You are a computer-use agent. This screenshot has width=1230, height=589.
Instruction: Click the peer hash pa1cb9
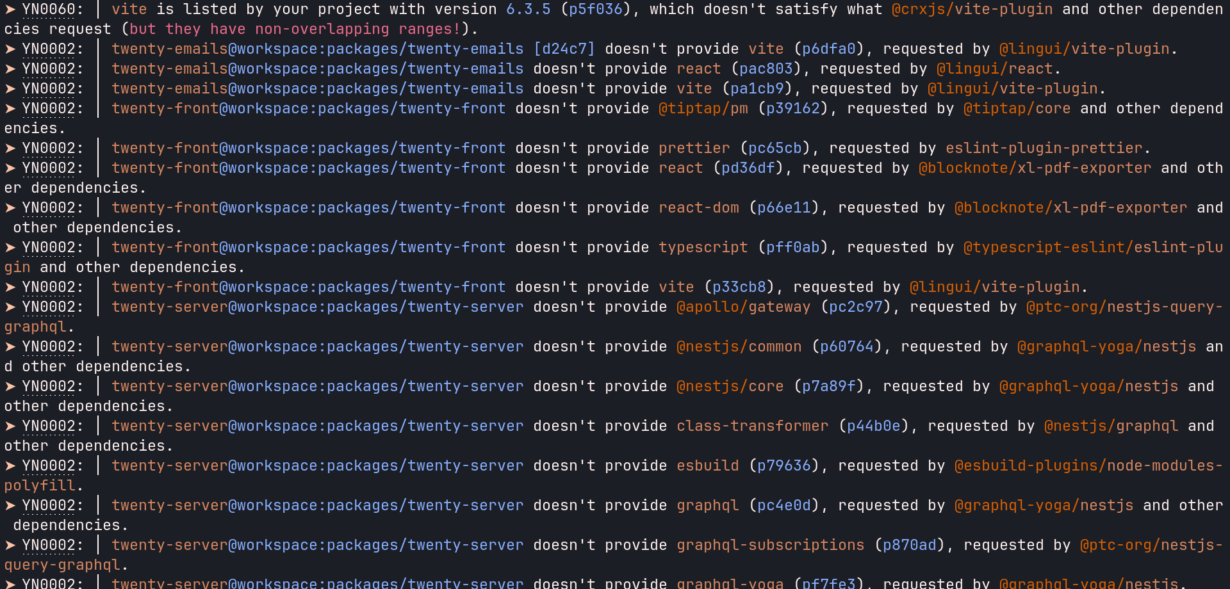[x=757, y=89]
